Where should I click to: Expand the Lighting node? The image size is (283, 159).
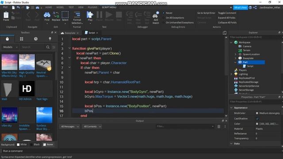[x=231, y=74]
